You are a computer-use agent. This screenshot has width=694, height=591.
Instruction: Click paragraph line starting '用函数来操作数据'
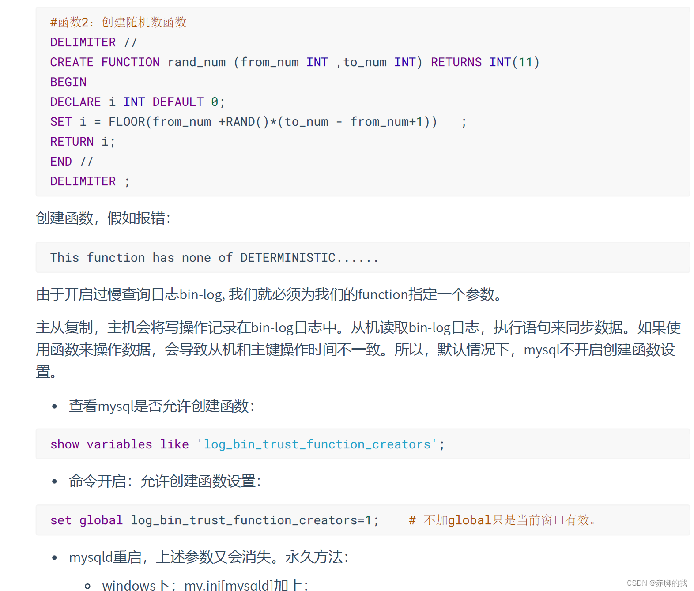[355, 349]
